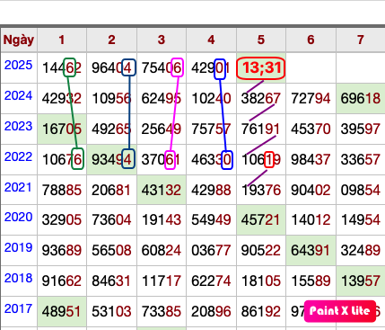Click the Paint X Lite watermark badge
This screenshot has width=385, height=330.
click(340, 311)
